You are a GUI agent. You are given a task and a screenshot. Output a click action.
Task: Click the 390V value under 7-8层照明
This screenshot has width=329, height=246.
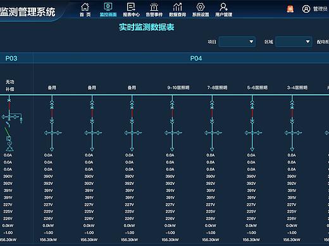coord(211,177)
